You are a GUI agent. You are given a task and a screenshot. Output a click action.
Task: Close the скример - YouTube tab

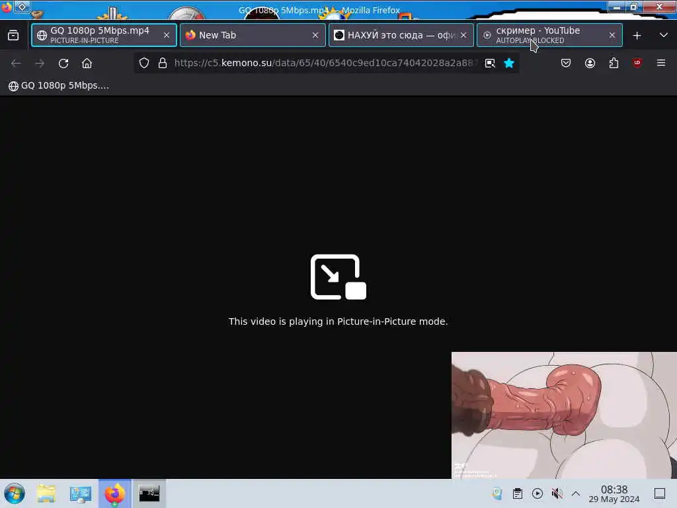tap(612, 36)
